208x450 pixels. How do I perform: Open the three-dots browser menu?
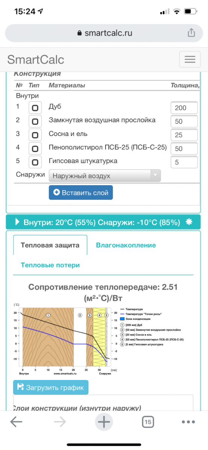pos(188,422)
